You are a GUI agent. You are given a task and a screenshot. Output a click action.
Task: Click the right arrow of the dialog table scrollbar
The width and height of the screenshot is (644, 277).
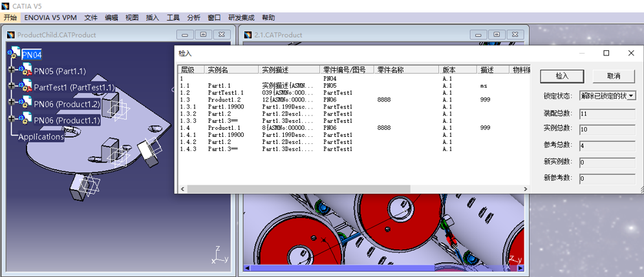(x=525, y=189)
